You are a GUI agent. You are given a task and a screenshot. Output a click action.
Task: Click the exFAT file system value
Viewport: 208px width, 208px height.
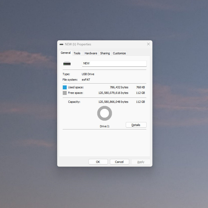[x=86, y=80]
